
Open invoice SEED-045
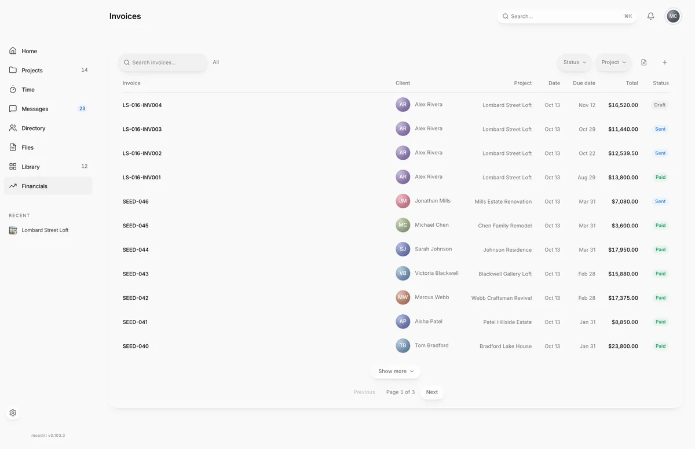pos(136,226)
